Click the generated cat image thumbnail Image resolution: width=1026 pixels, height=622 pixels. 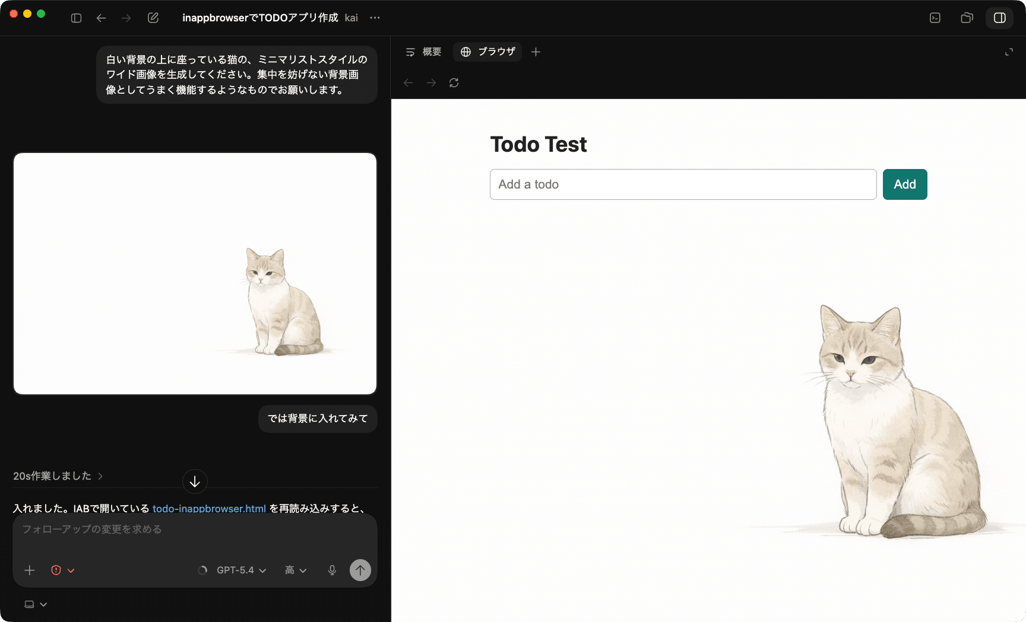[195, 273]
